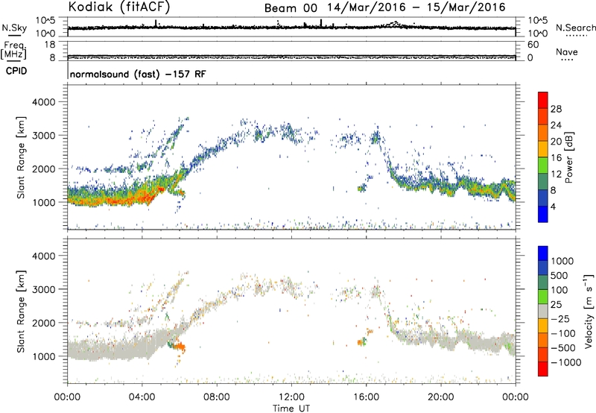
Task: Click the 'Time UT' axis title
Action: 291,409
